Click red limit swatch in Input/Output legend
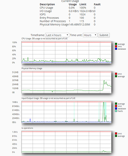128x156 pixels. [x=116, y=106]
